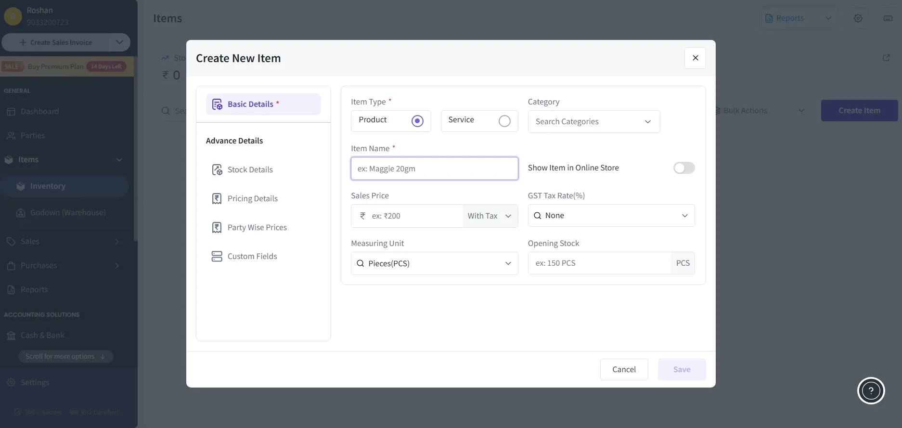This screenshot has height=428, width=902.
Task: Close the Create New Item dialog
Action: (x=695, y=58)
